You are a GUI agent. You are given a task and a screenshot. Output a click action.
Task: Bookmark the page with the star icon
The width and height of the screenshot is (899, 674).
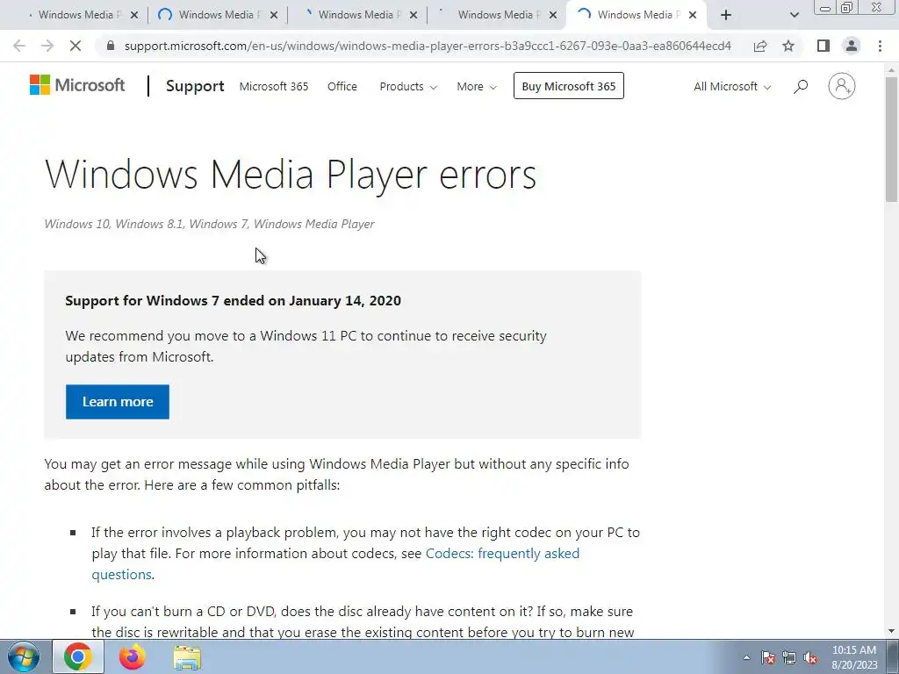tap(788, 46)
